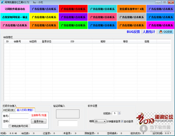Close the 闽淘批量挂Q工具 window
This screenshot has height=136, width=175.
171,2
